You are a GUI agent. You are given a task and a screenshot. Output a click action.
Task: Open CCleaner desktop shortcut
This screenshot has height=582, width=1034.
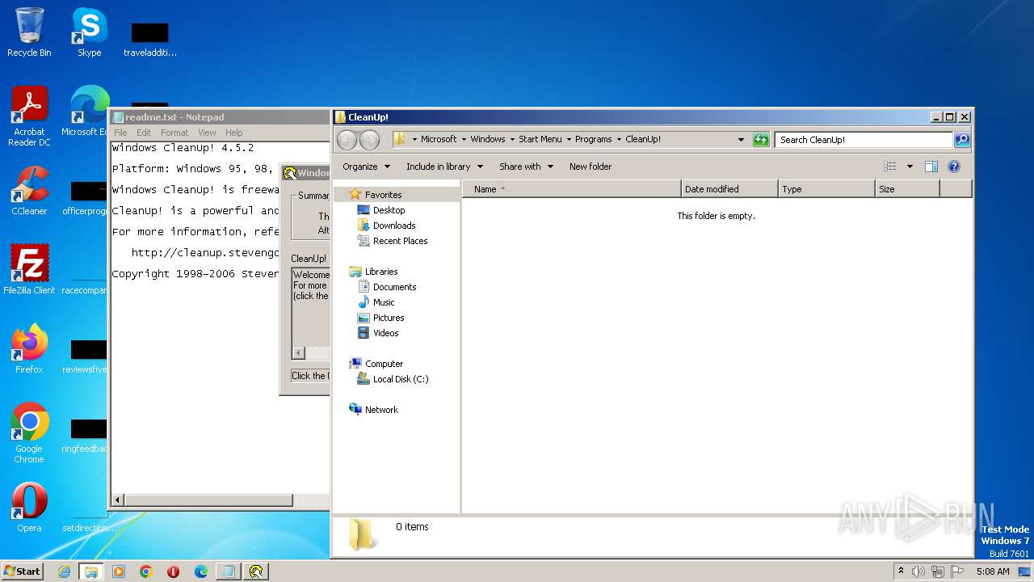[29, 191]
